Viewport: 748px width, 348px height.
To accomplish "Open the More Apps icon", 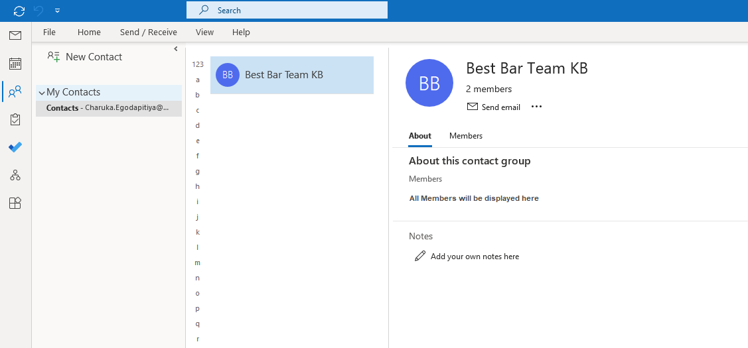I will click(15, 203).
